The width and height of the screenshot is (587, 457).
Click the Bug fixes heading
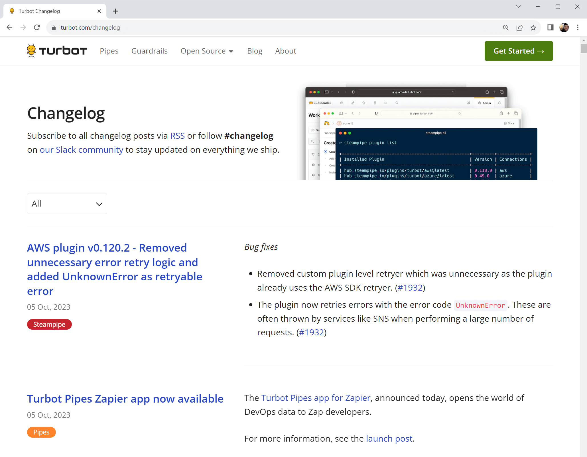pos(261,247)
